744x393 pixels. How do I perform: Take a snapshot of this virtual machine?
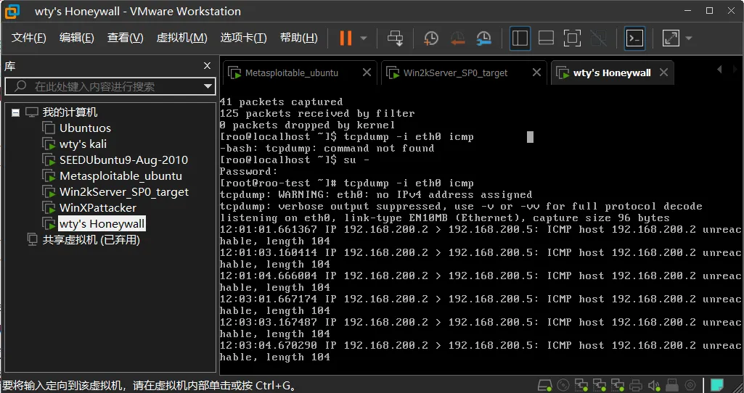(x=431, y=38)
